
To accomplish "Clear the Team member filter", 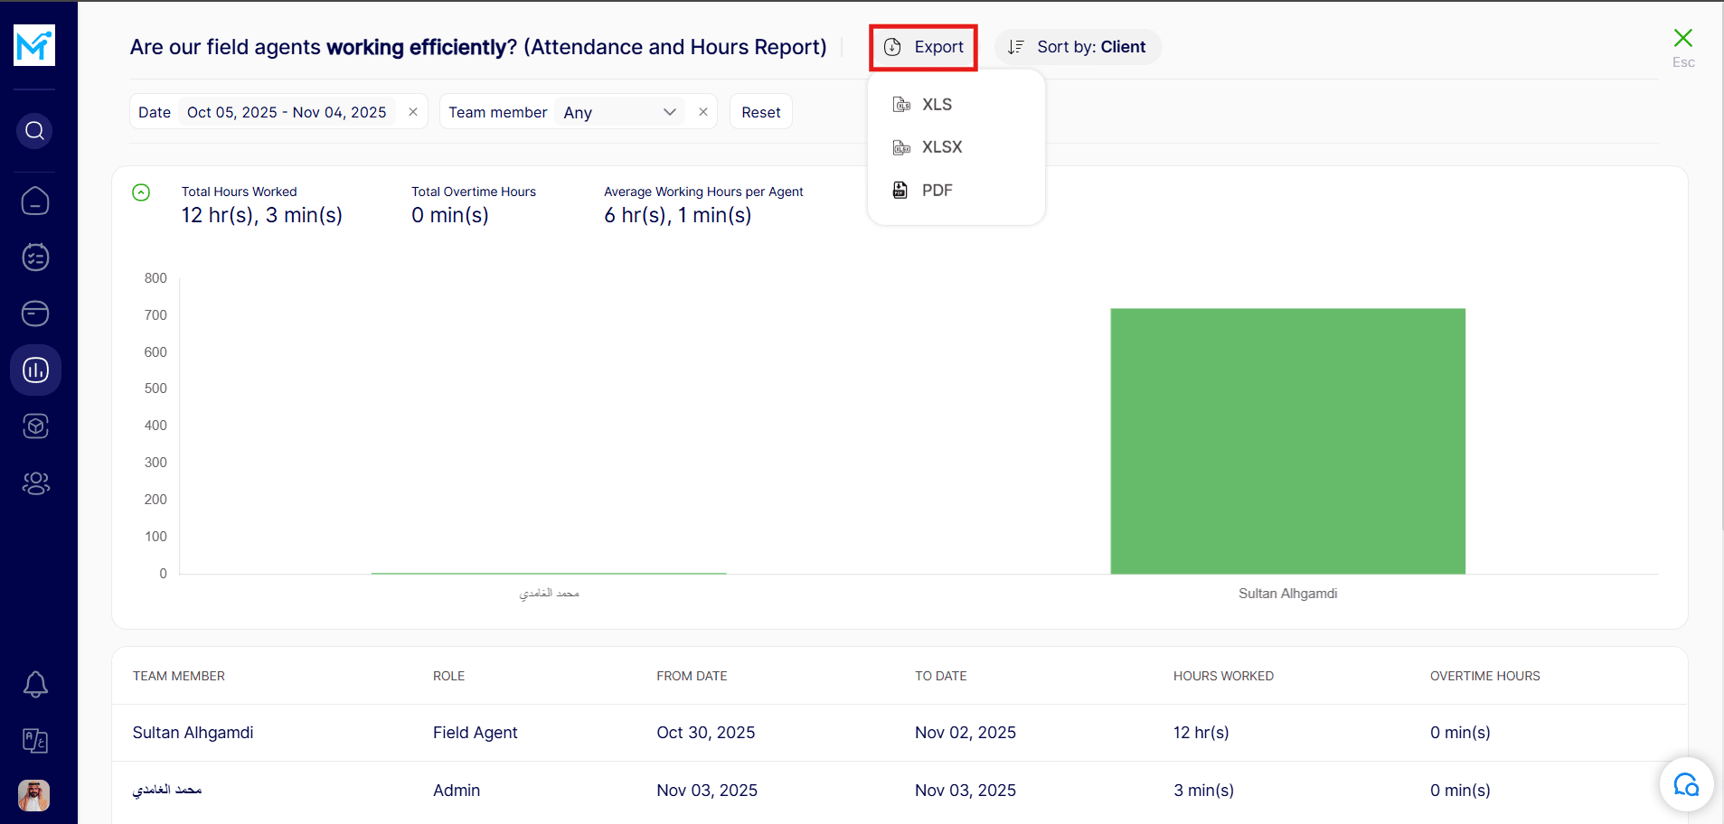I will [x=703, y=112].
